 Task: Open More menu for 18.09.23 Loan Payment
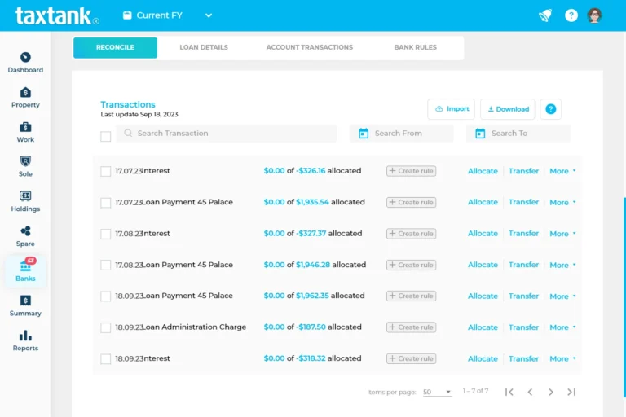562,296
